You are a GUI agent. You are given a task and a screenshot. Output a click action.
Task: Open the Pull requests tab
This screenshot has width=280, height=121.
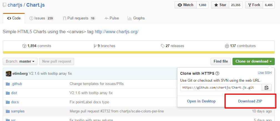tap(79, 18)
